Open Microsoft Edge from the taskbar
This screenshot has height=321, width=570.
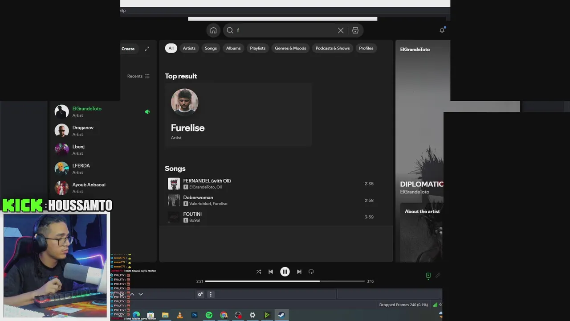(x=136, y=315)
